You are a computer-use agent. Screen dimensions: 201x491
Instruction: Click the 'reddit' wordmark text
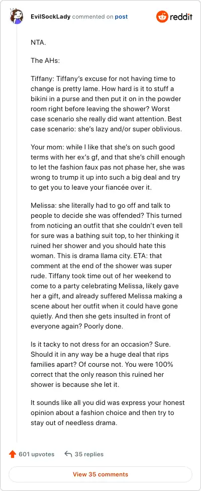[181, 17]
